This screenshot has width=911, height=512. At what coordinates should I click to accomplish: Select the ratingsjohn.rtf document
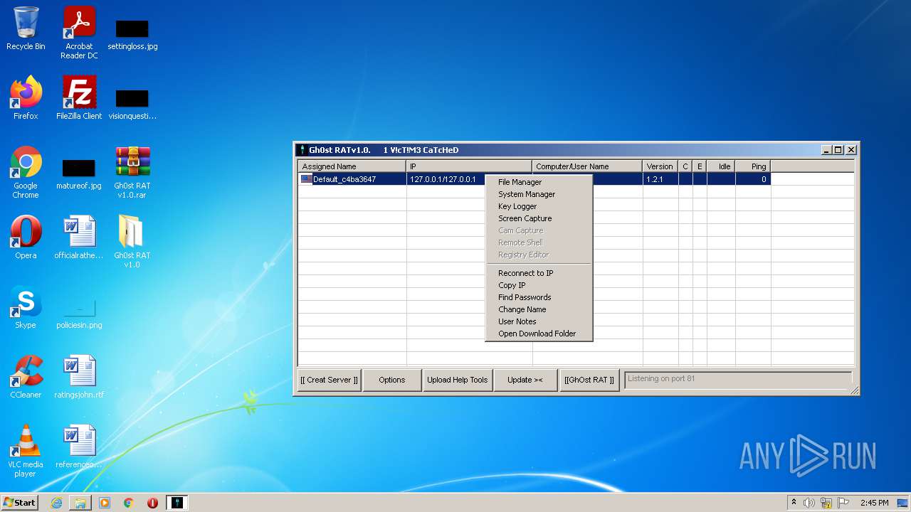(x=79, y=377)
